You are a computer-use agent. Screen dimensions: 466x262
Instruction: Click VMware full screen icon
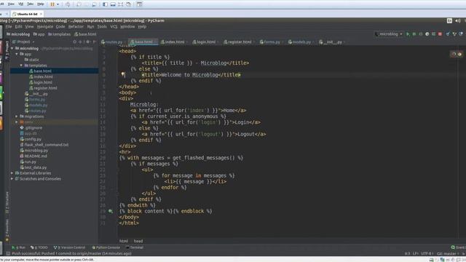pos(121,4)
